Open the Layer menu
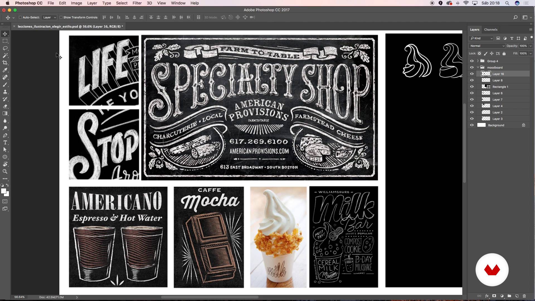This screenshot has height=301, width=535. pos(92,3)
